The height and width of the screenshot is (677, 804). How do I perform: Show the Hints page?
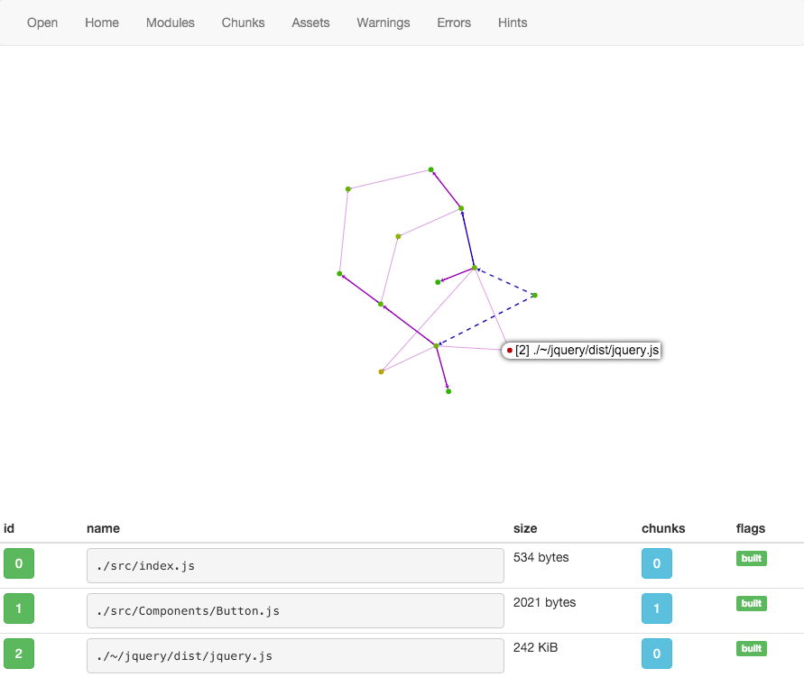tap(513, 23)
